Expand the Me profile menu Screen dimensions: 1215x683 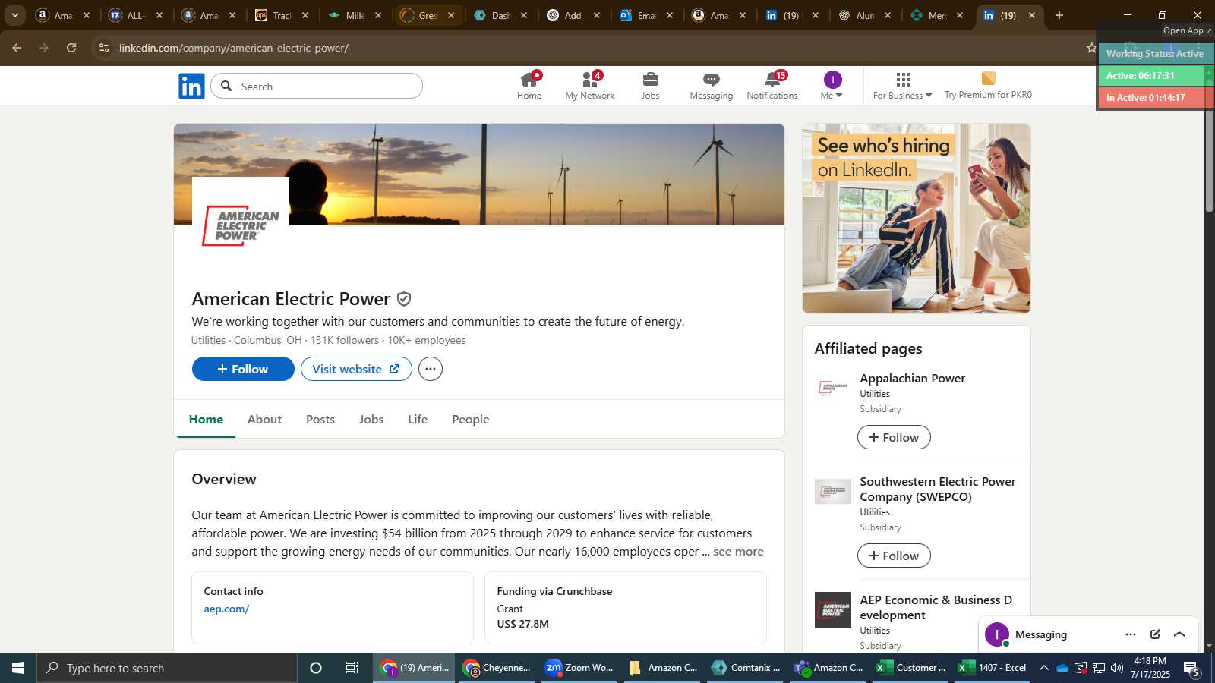pyautogui.click(x=832, y=86)
